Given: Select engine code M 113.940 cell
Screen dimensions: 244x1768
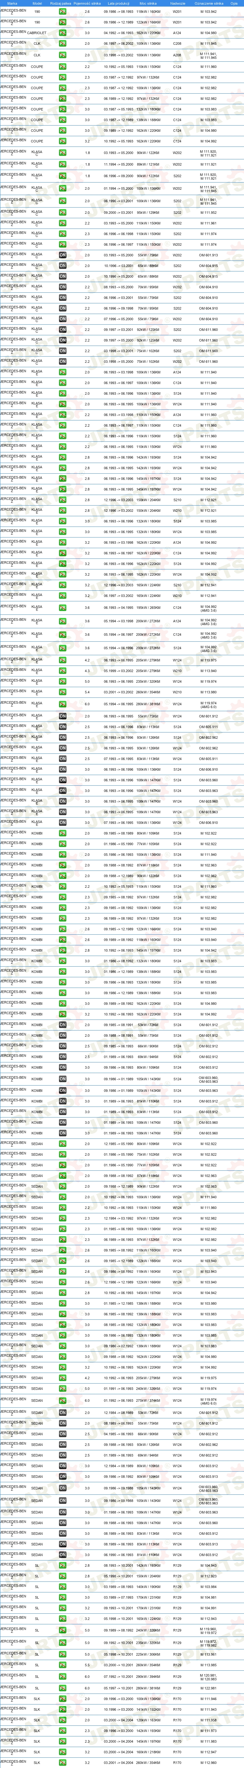Looking at the screenshot, I should click(x=208, y=671).
